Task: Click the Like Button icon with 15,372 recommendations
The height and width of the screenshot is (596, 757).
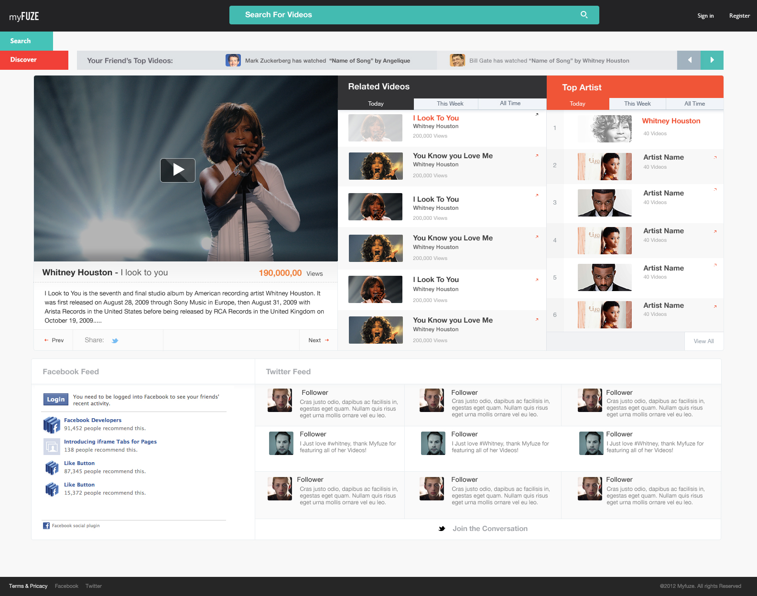Action: [52, 489]
